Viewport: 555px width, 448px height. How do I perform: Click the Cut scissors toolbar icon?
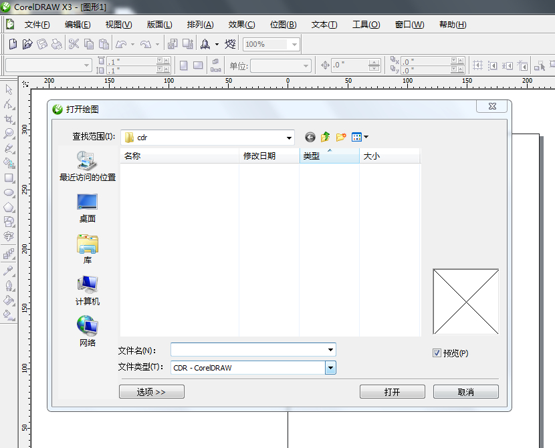[74, 44]
